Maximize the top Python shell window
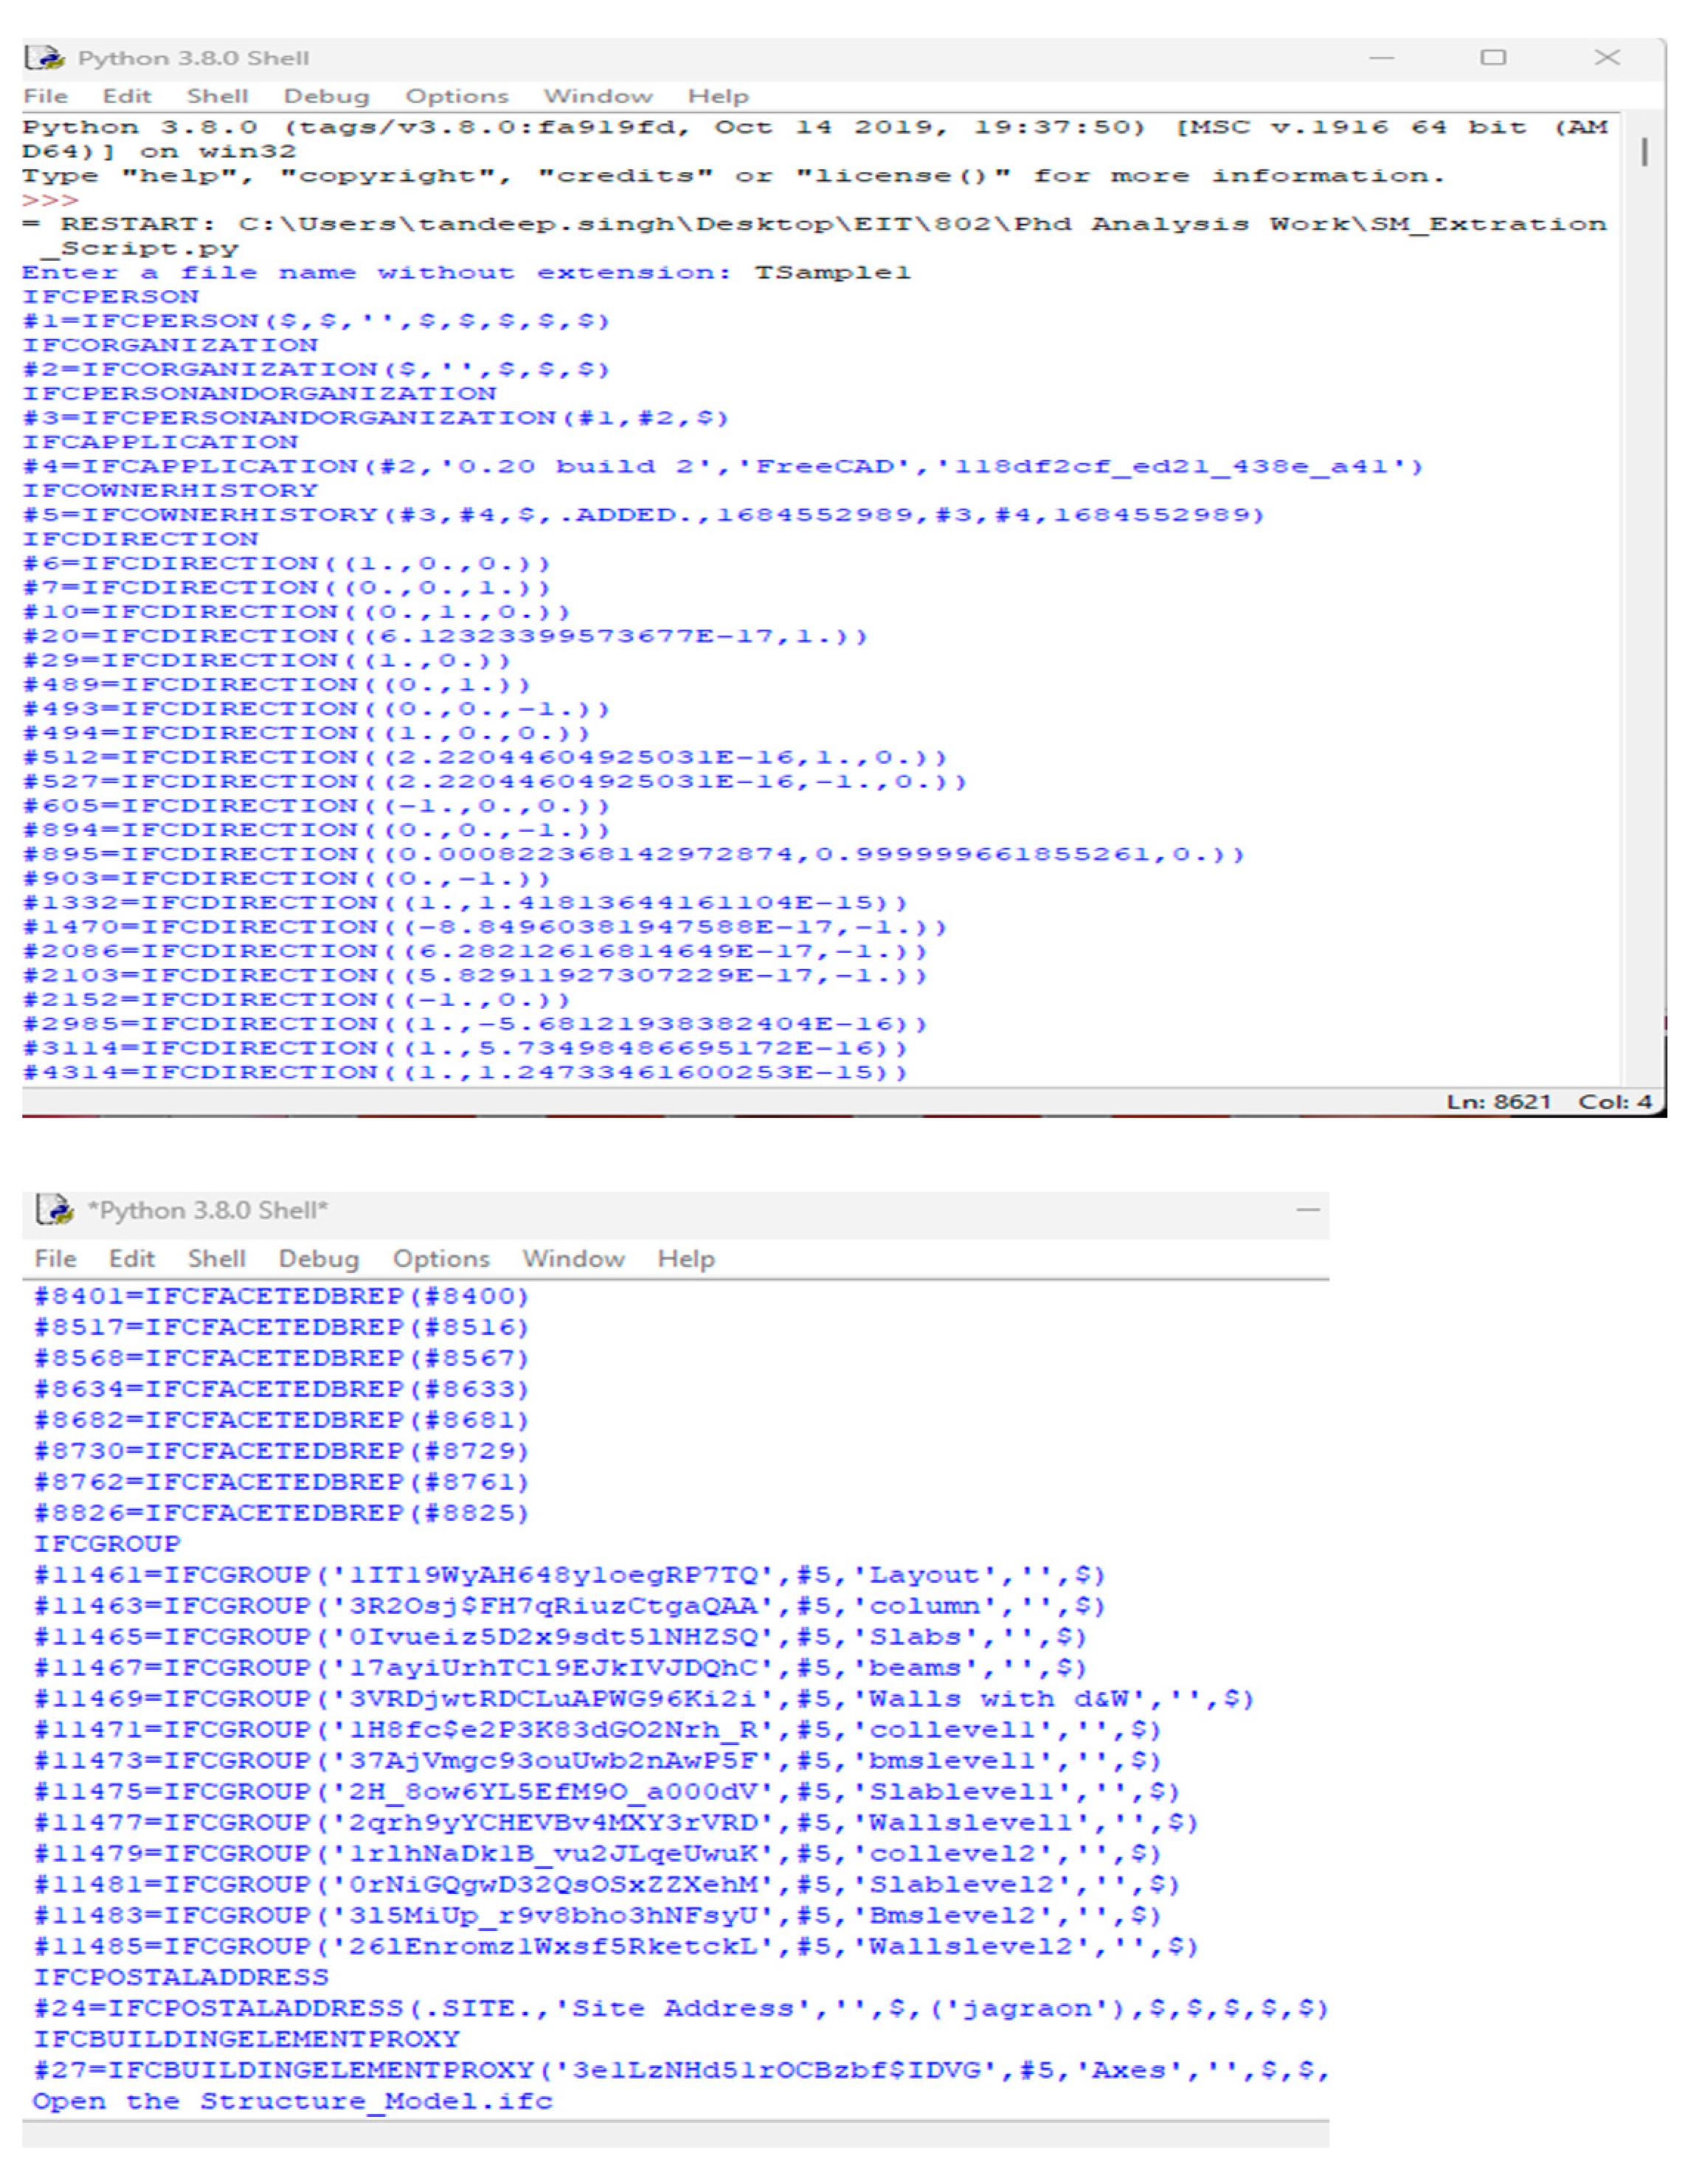Screen dimensions: 1693x2184 [x=1493, y=58]
